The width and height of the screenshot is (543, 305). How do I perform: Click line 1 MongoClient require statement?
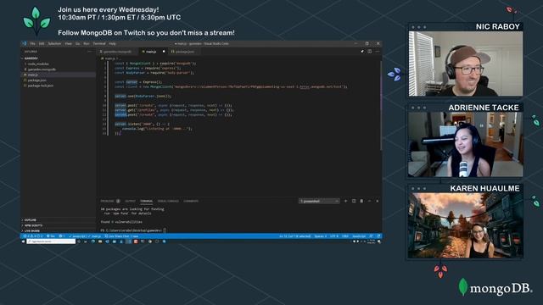pyautogui.click(x=155, y=64)
